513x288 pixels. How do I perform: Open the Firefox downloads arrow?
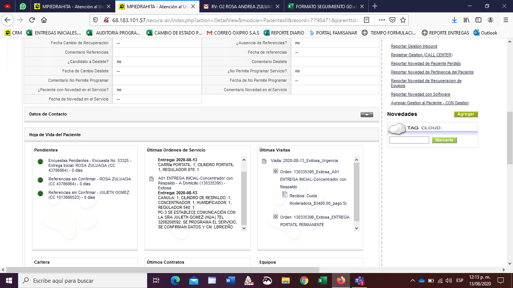454,20
